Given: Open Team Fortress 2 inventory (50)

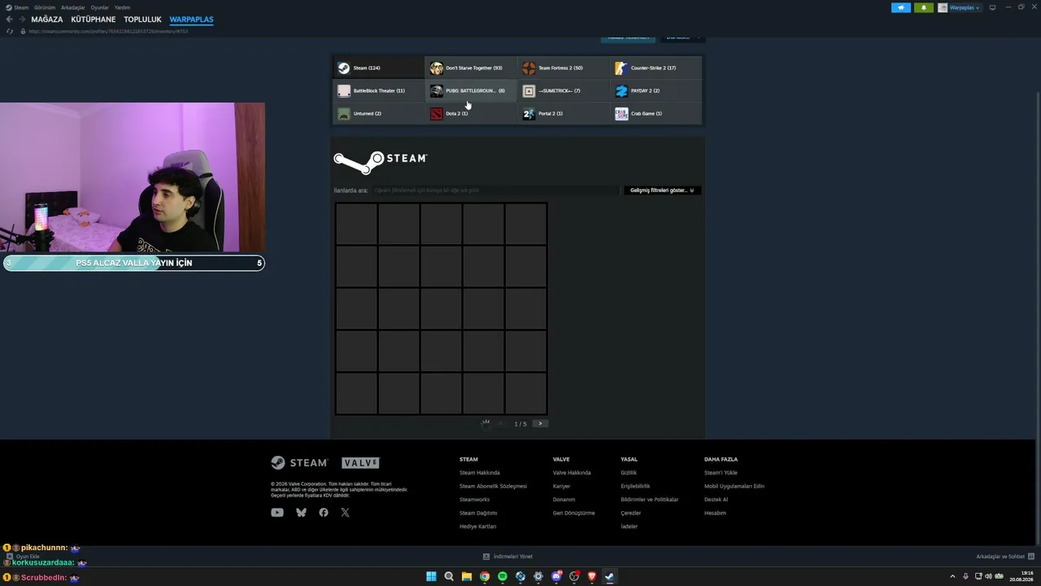Looking at the screenshot, I should (x=564, y=68).
